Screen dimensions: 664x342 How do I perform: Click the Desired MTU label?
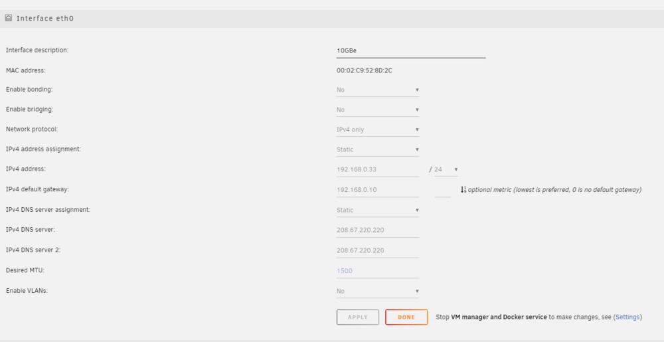pyautogui.click(x=25, y=270)
